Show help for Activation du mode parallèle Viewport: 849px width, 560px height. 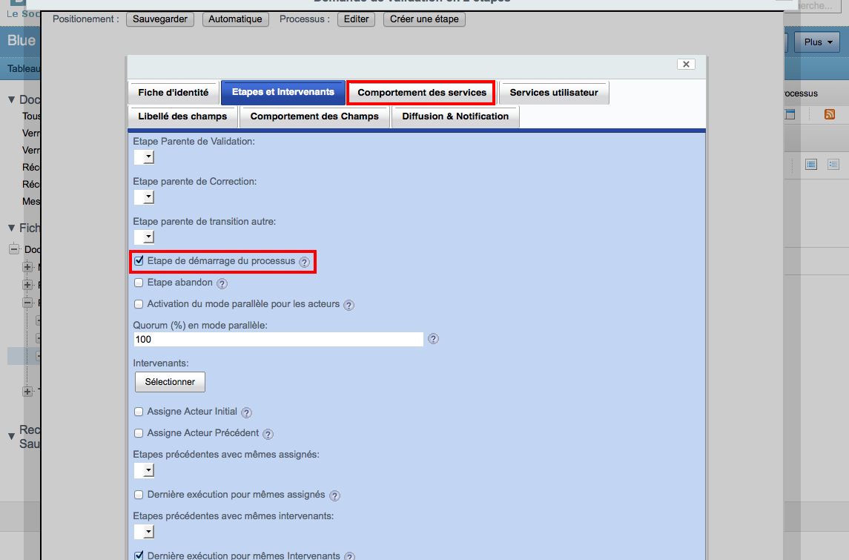tap(349, 305)
